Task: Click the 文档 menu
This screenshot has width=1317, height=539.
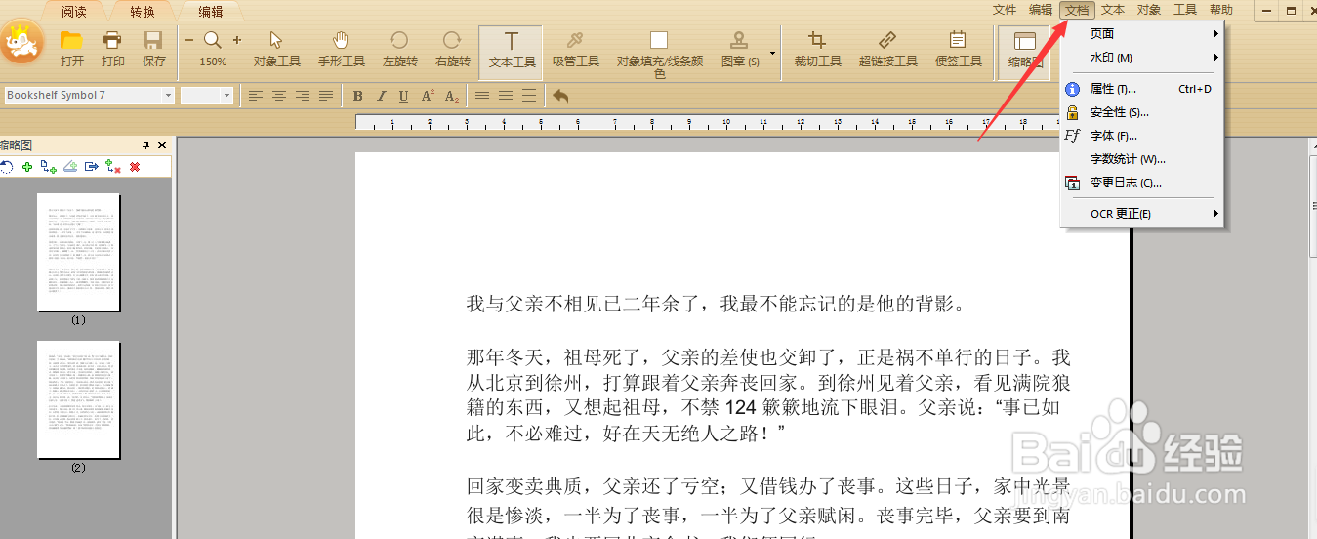Action: (x=1077, y=10)
